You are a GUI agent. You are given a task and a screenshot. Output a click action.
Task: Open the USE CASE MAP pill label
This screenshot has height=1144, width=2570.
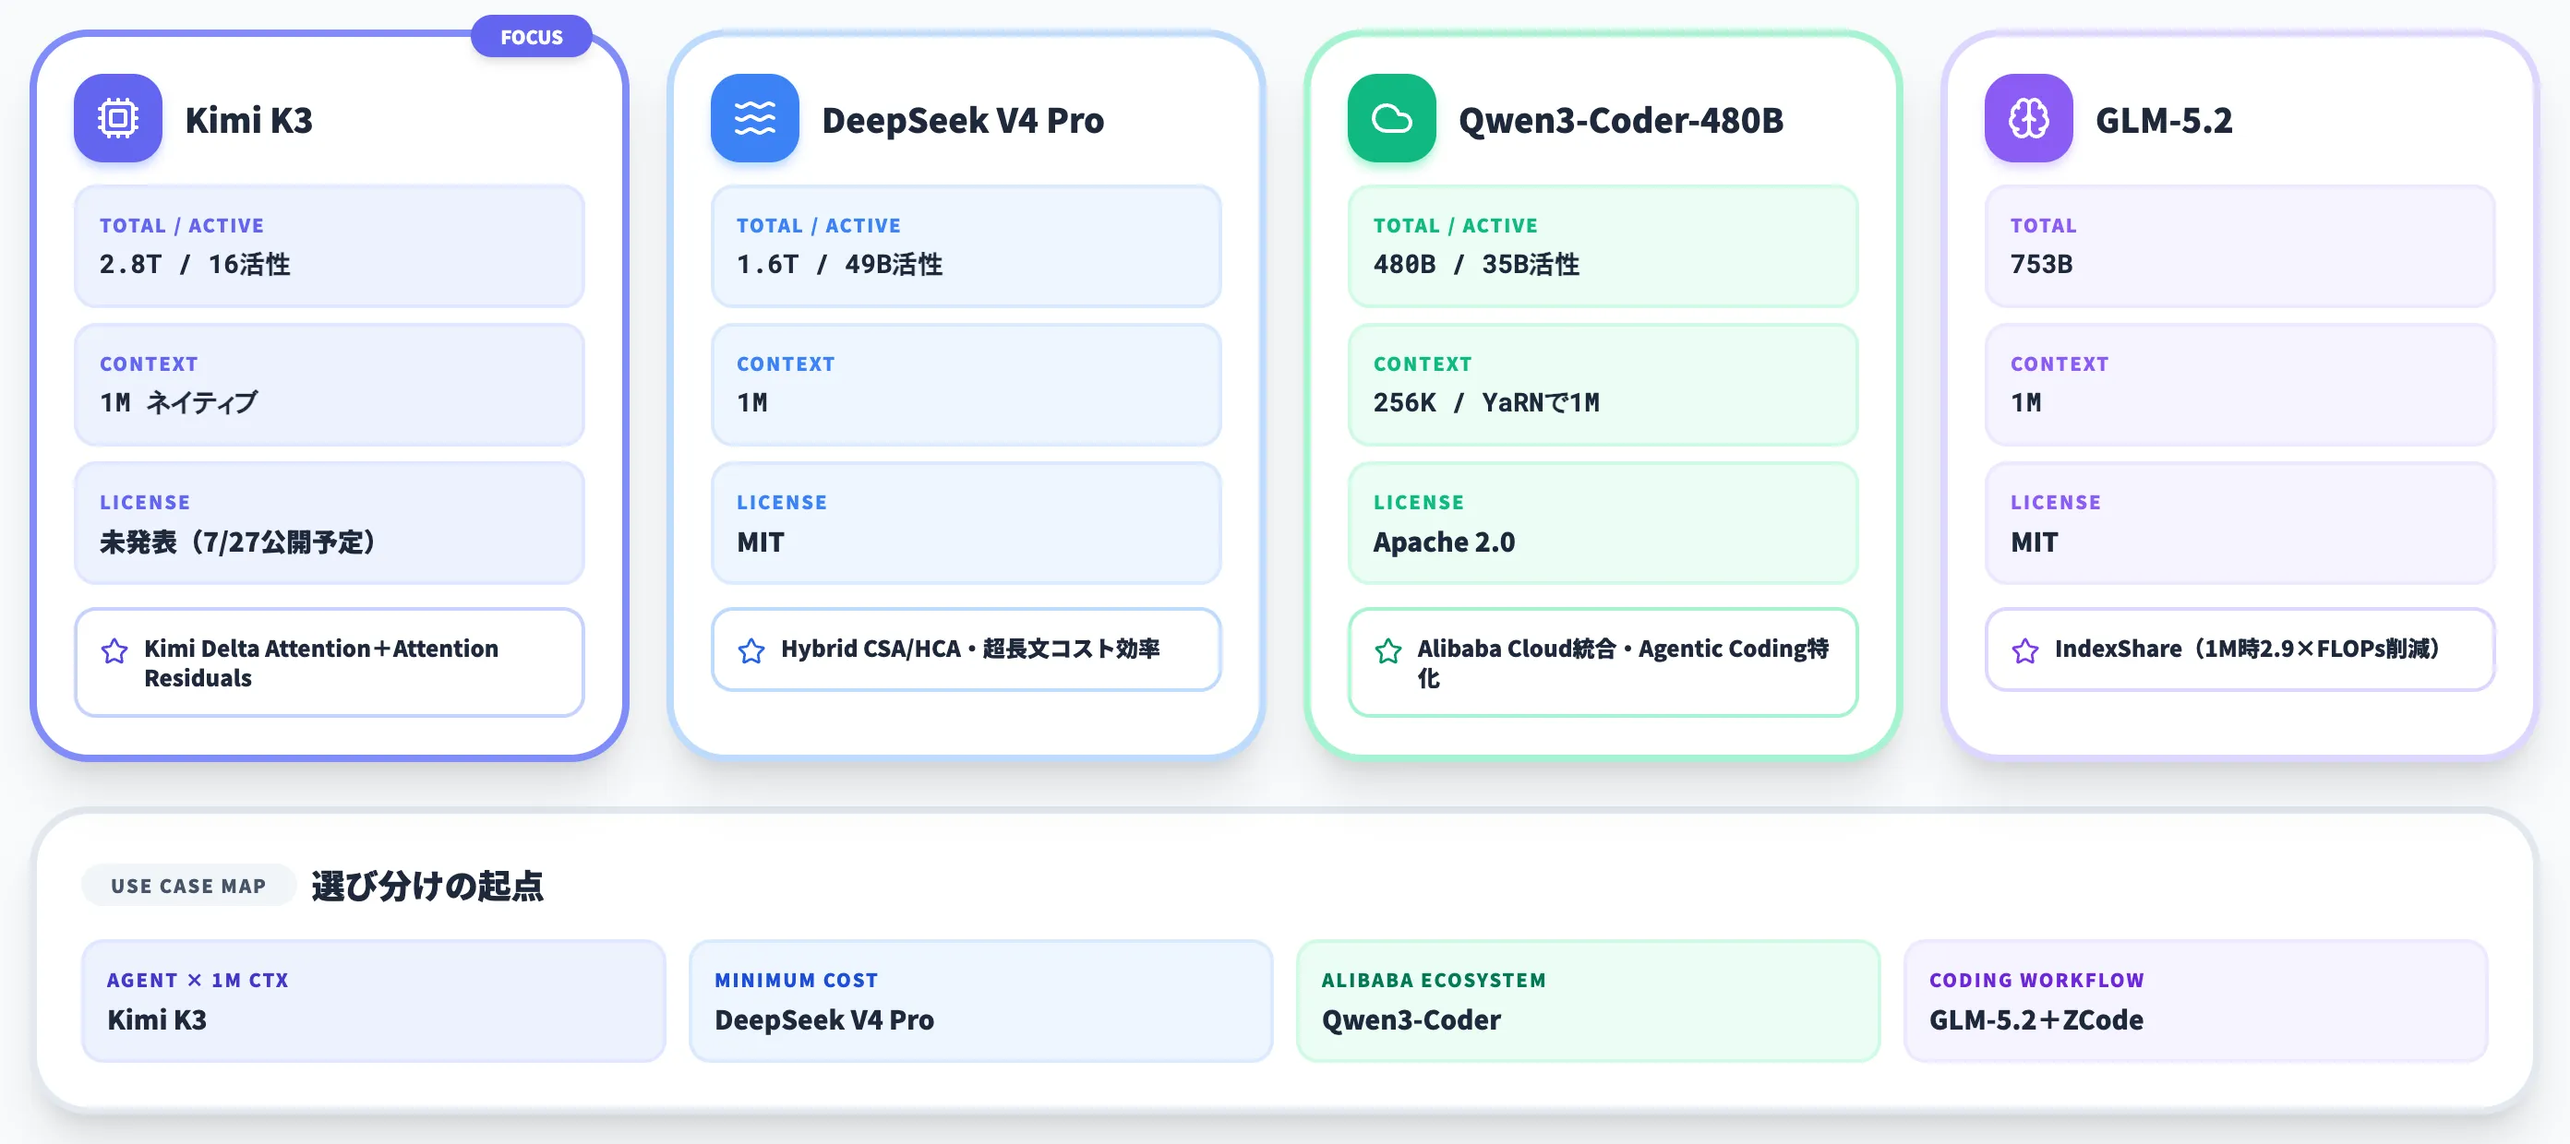coord(188,886)
